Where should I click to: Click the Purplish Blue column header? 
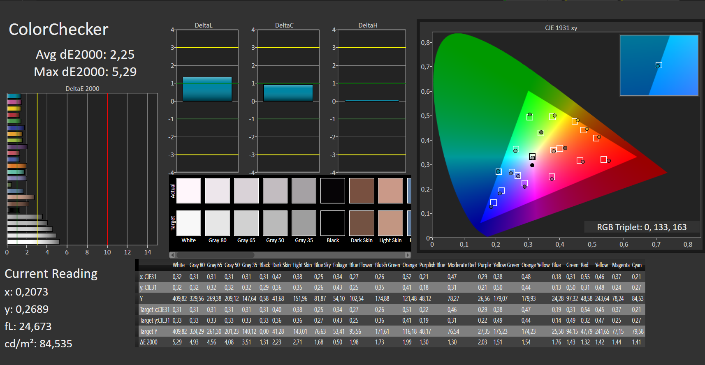pos(432,265)
